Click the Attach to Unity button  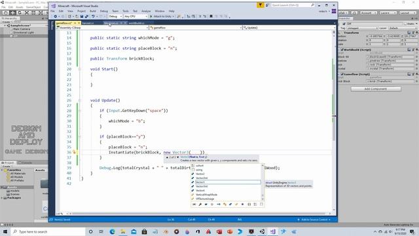click(x=162, y=16)
